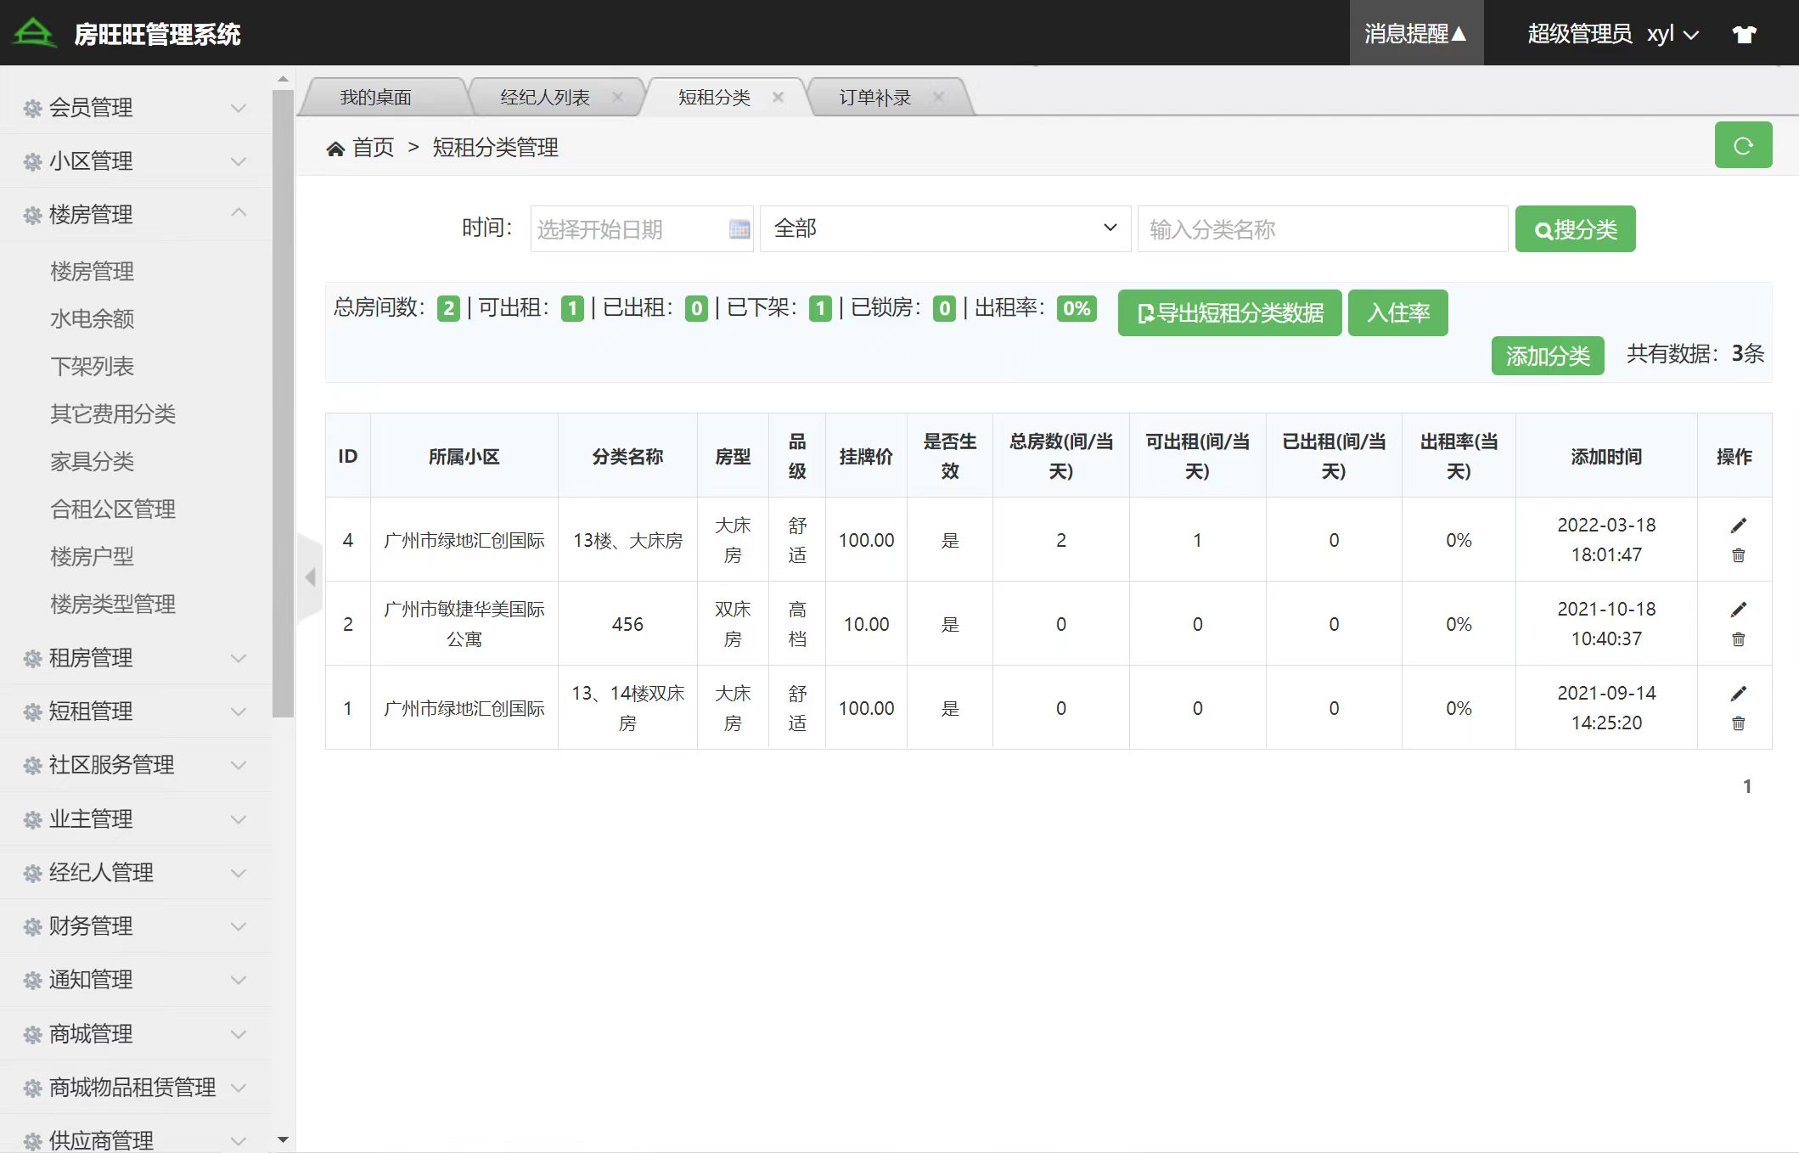Viewport: 1799px width, 1153px height.
Task: Open the skin theme shirt icon
Action: tap(1744, 34)
